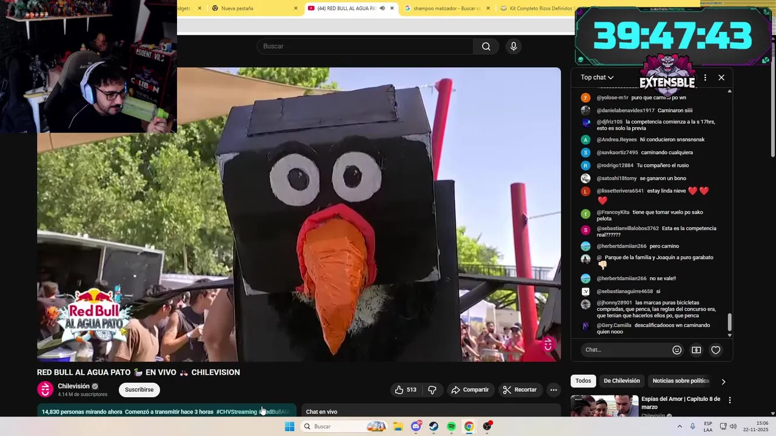Screen dimensions: 776x436
Task: Start voice search with the microphone icon
Action: (x=513, y=47)
